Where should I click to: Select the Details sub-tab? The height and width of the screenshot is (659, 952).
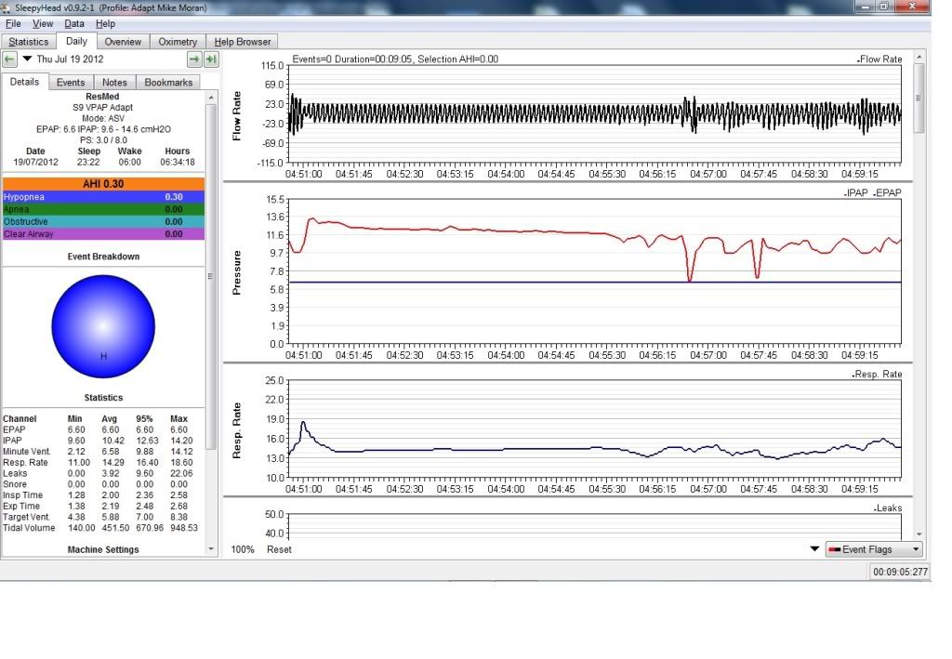(x=24, y=82)
